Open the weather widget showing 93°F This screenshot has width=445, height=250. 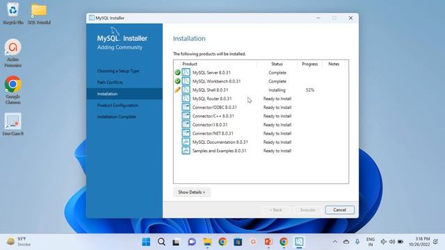19,242
